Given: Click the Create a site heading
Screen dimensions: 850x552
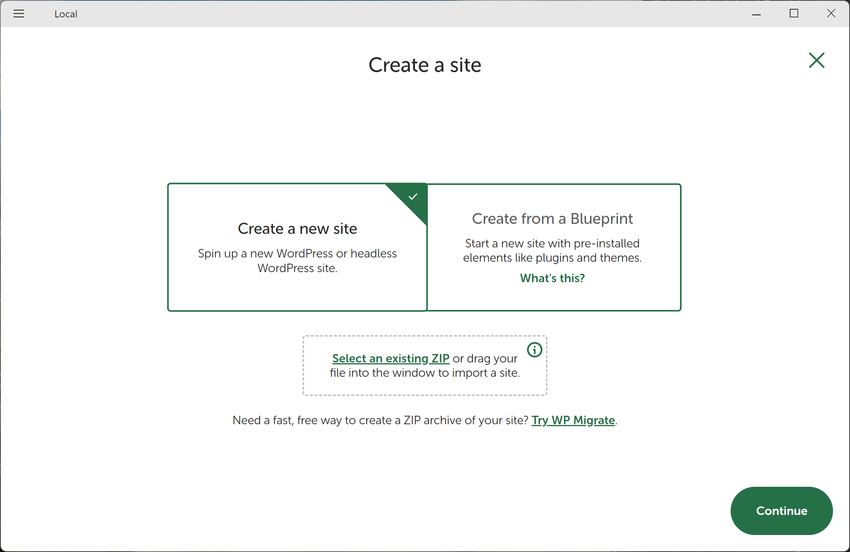Looking at the screenshot, I should point(425,65).
